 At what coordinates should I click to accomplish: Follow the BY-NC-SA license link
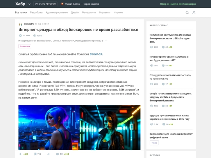(96, 54)
